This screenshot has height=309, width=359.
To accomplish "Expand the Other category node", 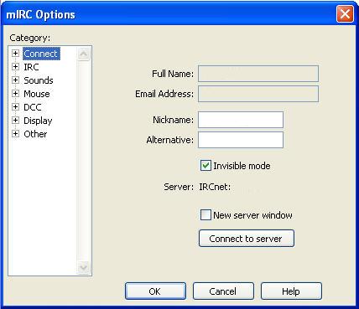I will coord(15,133).
